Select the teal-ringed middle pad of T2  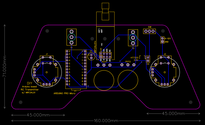(x=133, y=38)
